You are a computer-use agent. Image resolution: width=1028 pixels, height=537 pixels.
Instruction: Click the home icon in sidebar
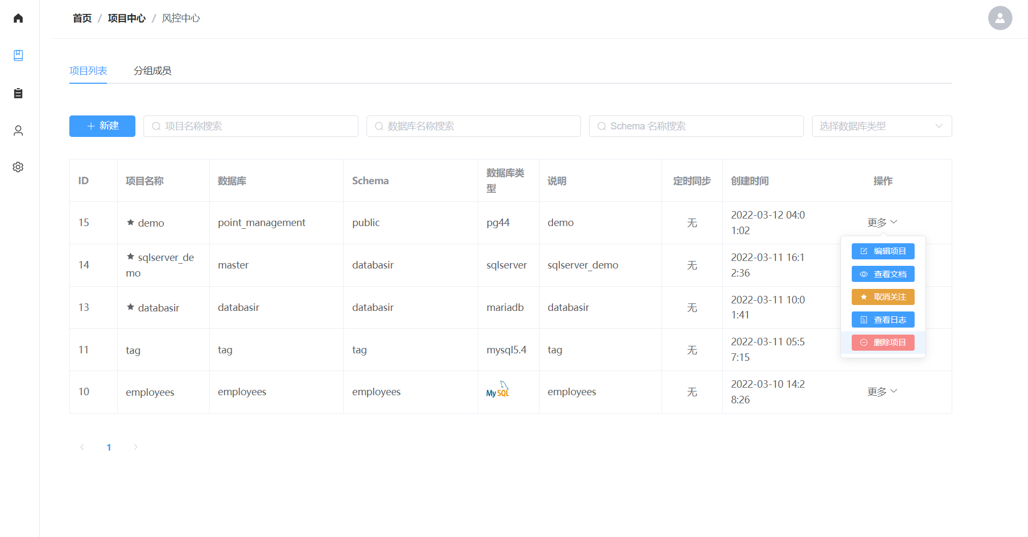click(18, 18)
